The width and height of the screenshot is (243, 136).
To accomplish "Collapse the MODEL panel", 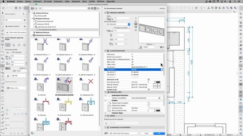I will 106,116.
